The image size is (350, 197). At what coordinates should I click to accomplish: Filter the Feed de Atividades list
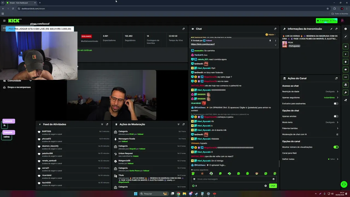coord(102,124)
